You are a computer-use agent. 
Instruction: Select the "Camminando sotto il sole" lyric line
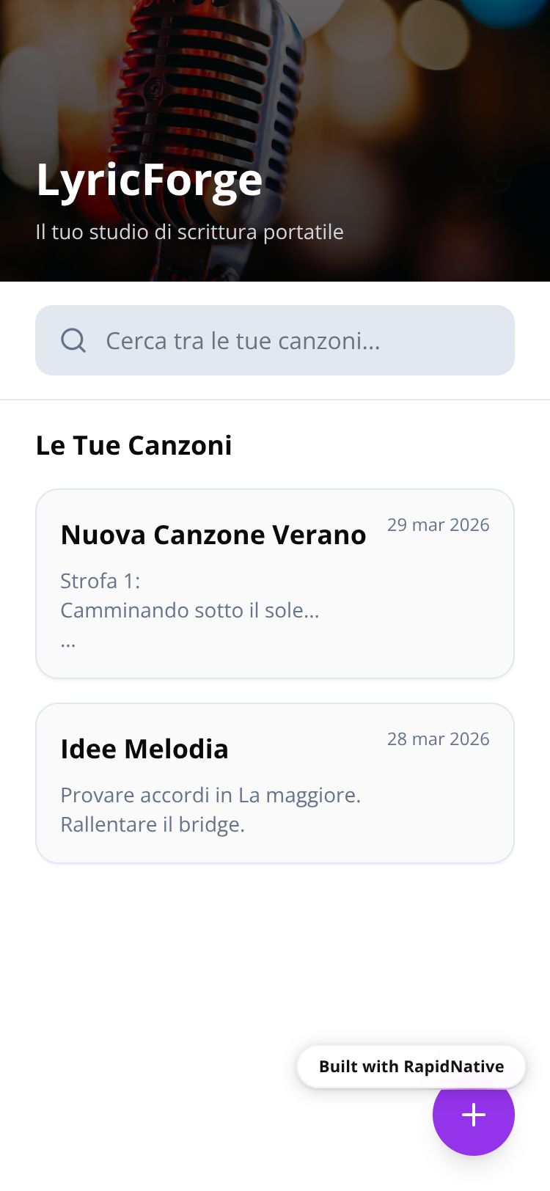click(x=189, y=610)
